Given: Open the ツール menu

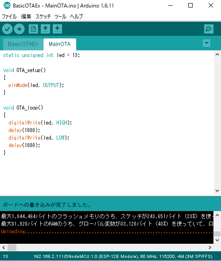Looking at the screenshot, I should [60, 16].
